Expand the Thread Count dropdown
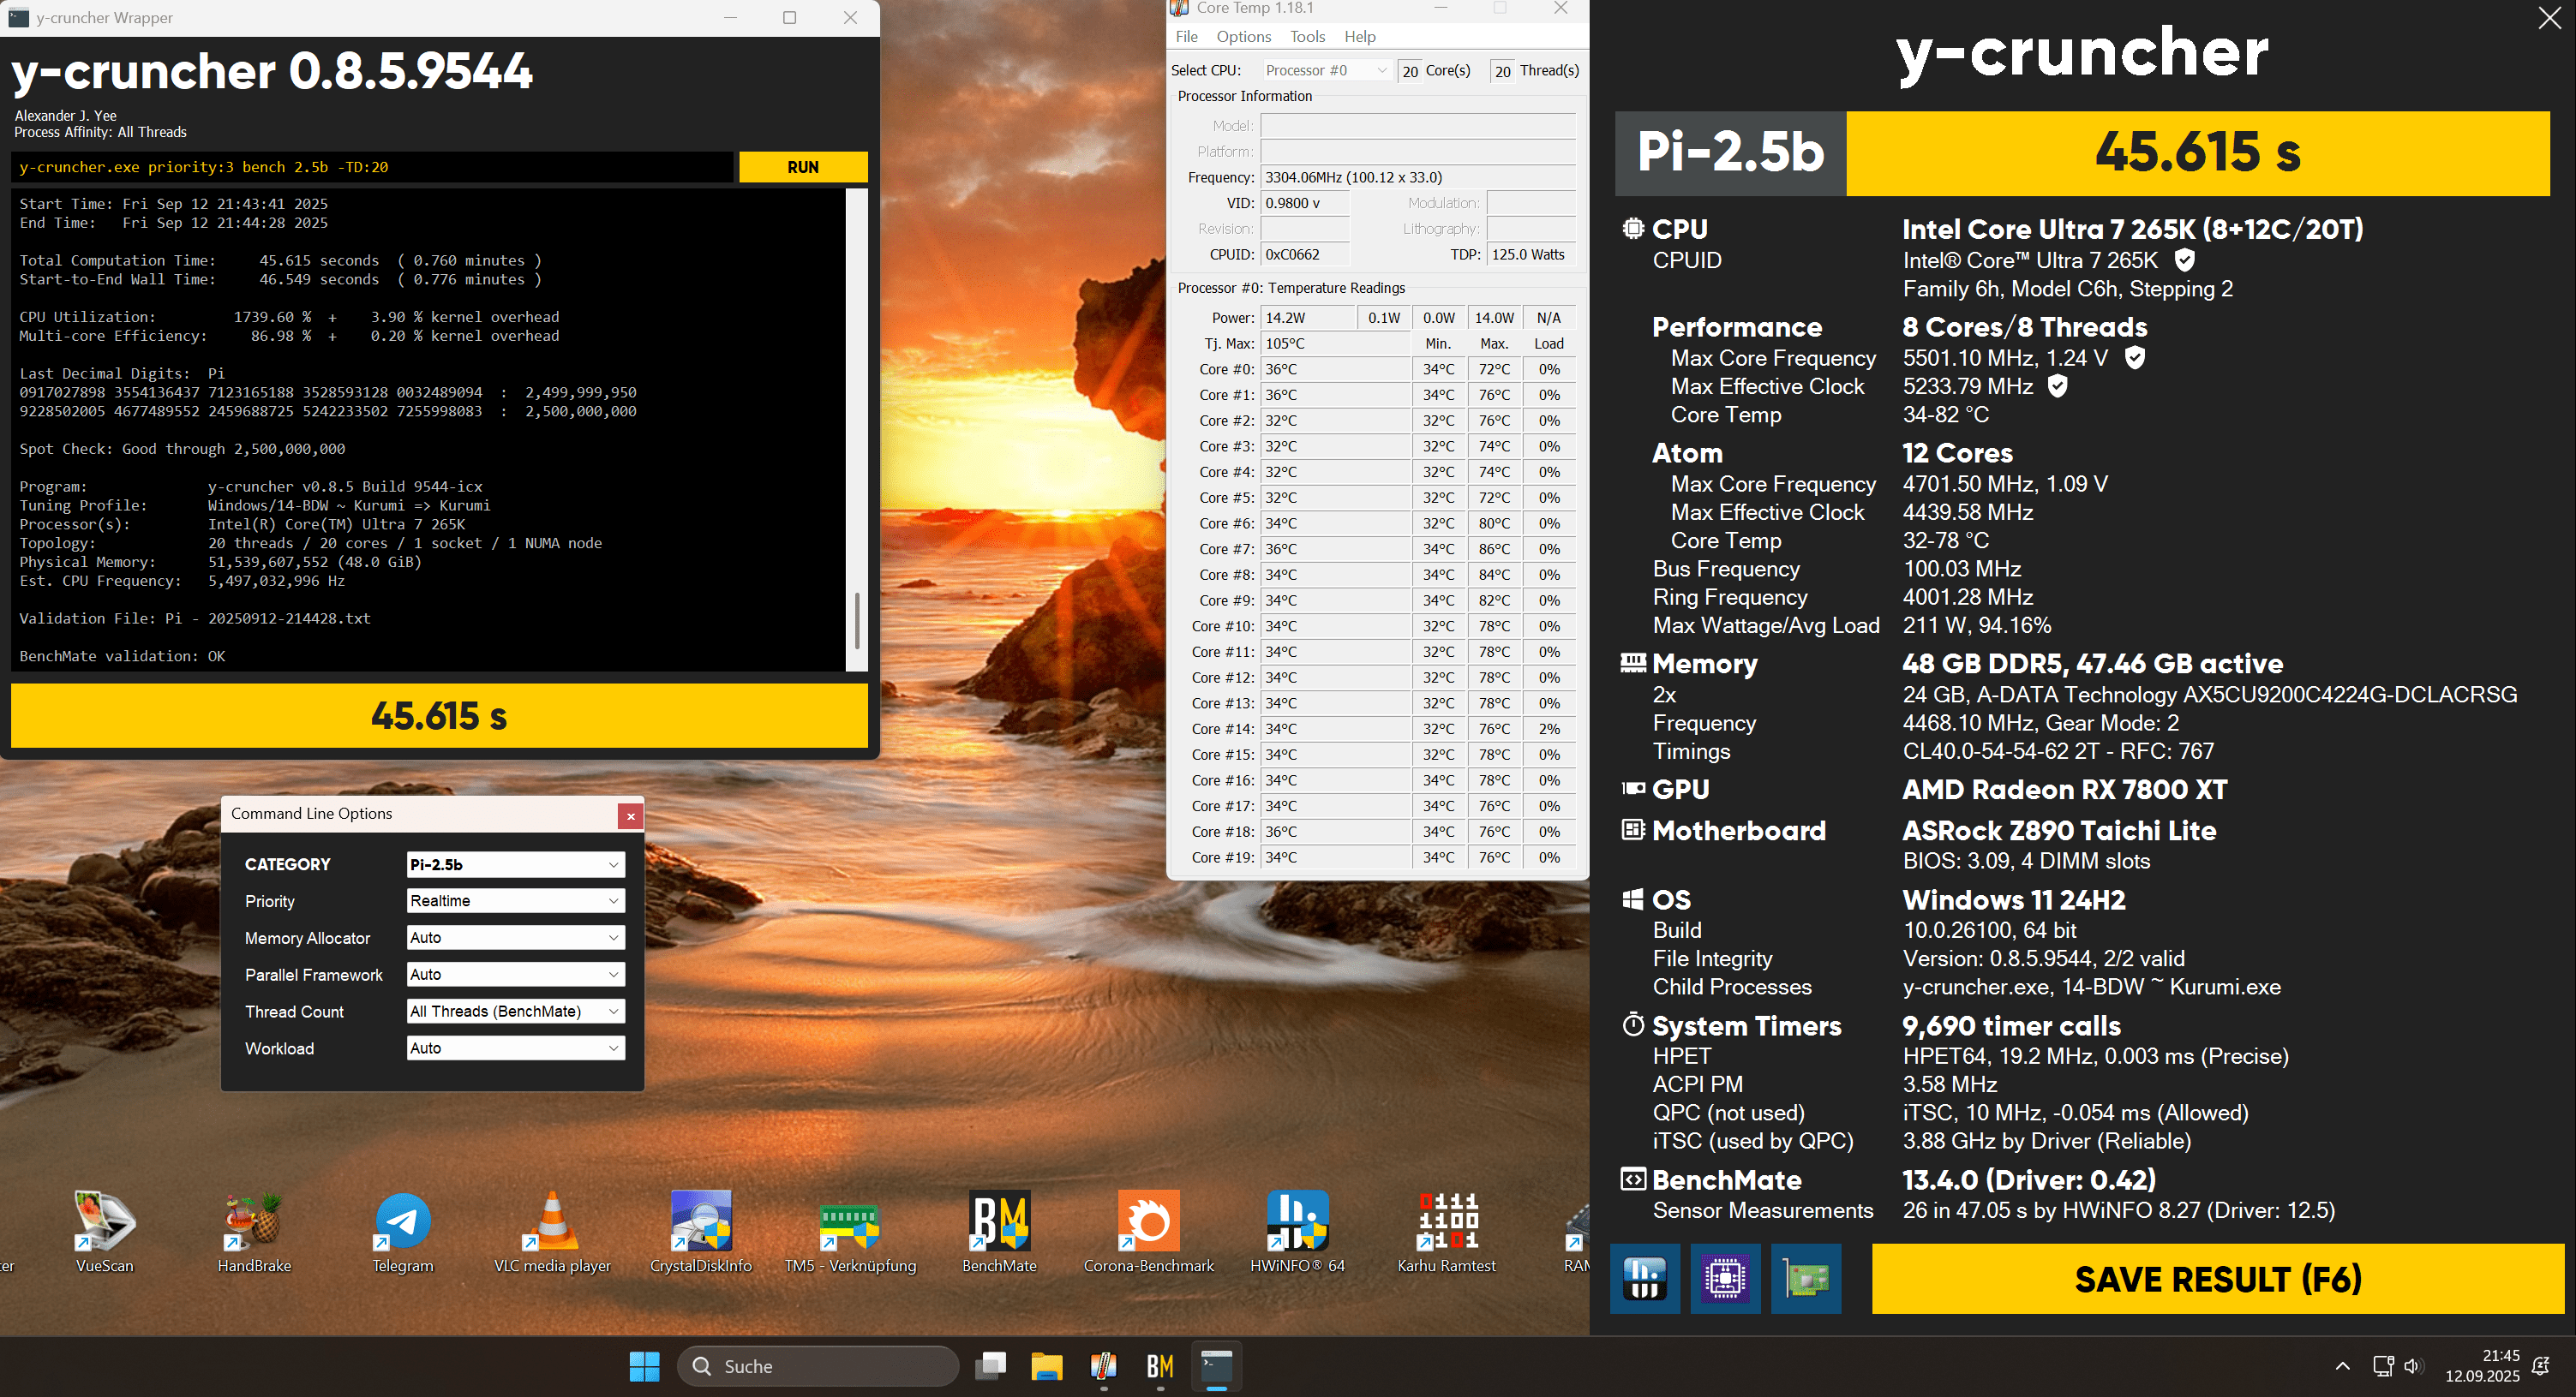 point(515,1012)
